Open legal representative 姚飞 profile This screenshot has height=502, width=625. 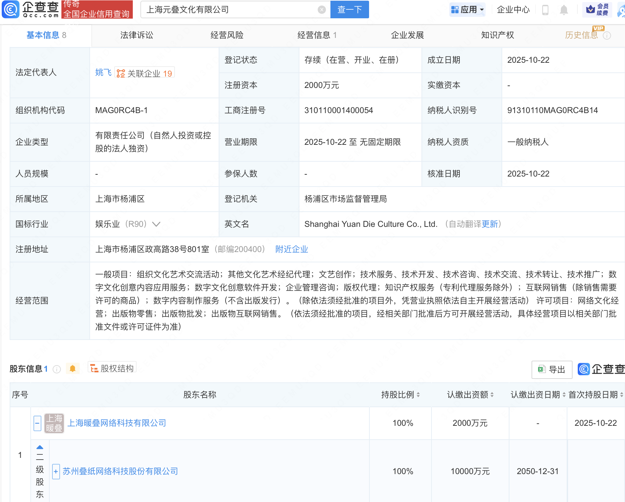103,72
